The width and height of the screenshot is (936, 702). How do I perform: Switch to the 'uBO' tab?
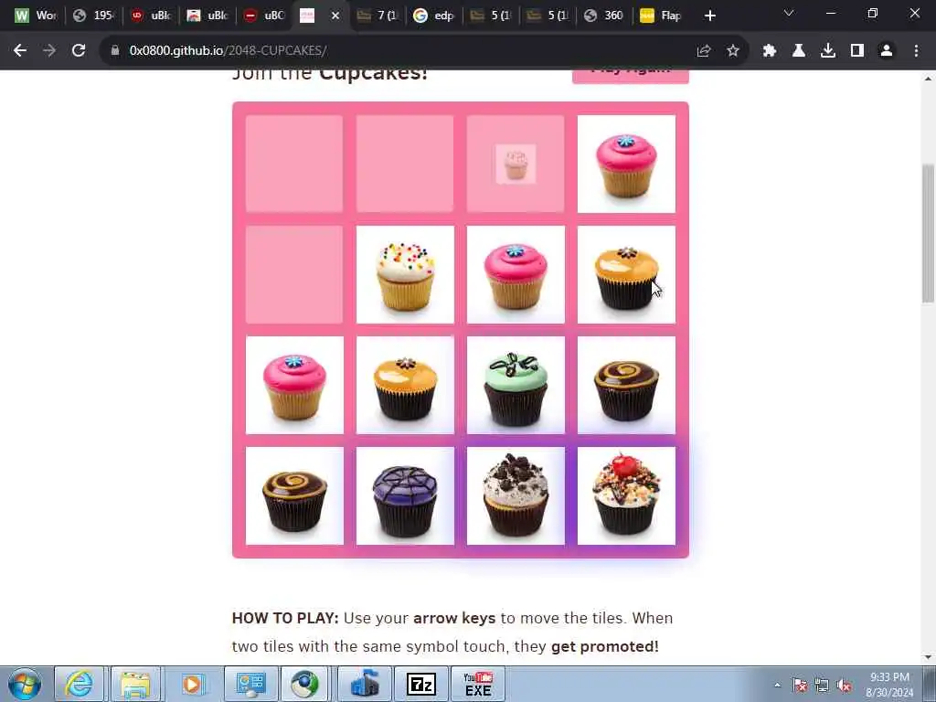coord(266,16)
